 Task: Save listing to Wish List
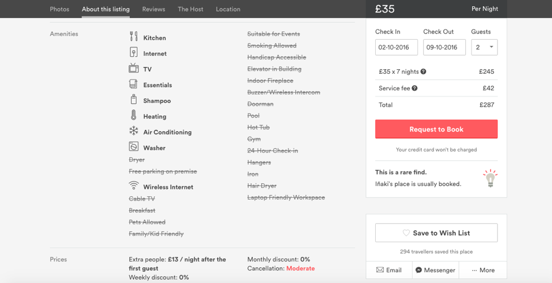click(x=436, y=233)
